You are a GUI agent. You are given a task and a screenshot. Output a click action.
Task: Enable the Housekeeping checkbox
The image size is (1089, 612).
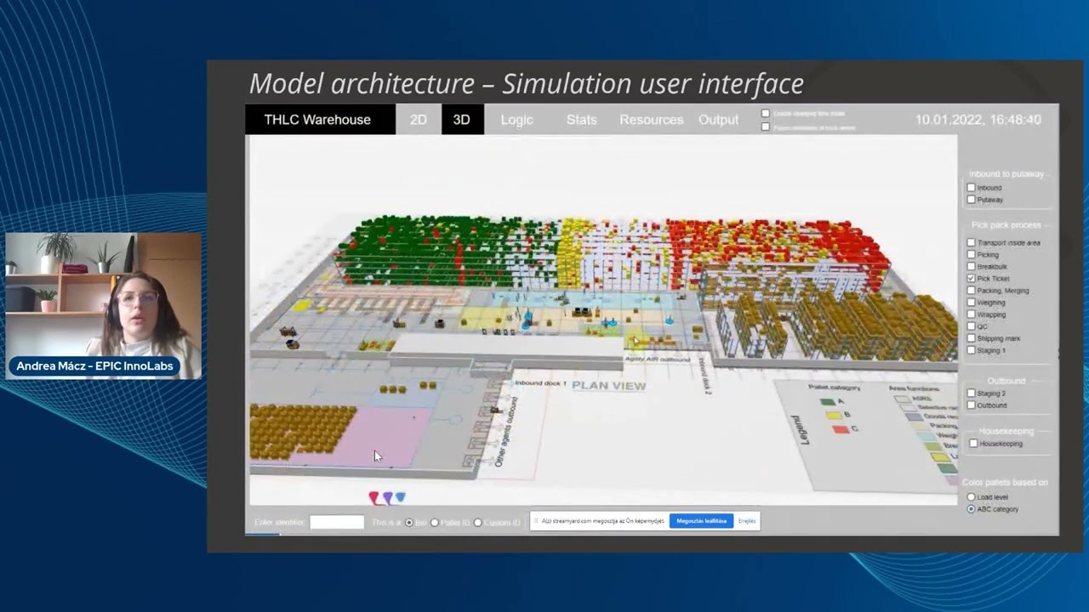tap(974, 443)
